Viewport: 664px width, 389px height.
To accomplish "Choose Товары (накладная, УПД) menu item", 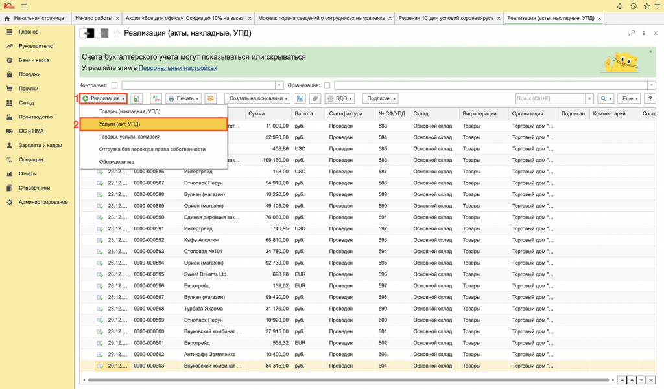I will point(154,111).
